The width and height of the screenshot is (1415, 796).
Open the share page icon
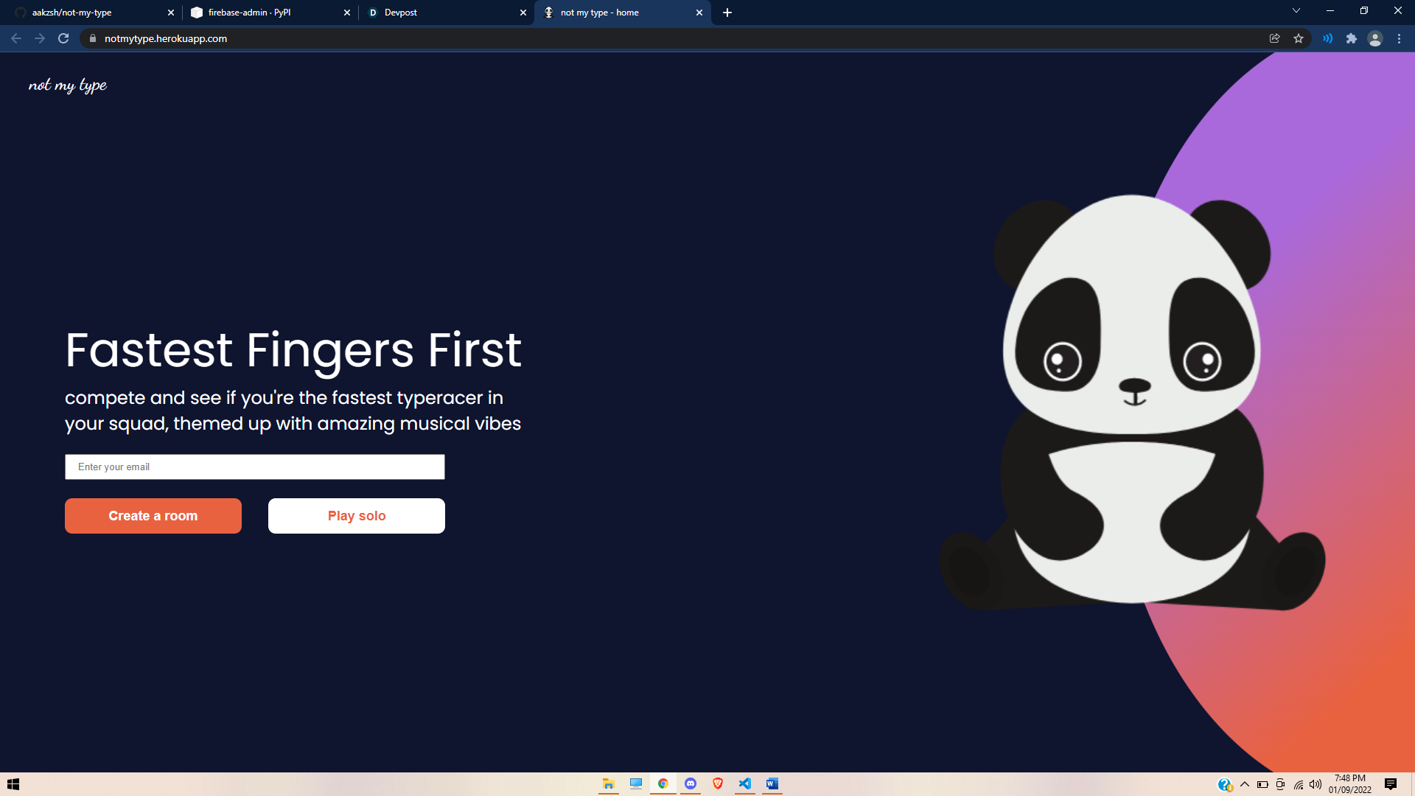[x=1274, y=38]
